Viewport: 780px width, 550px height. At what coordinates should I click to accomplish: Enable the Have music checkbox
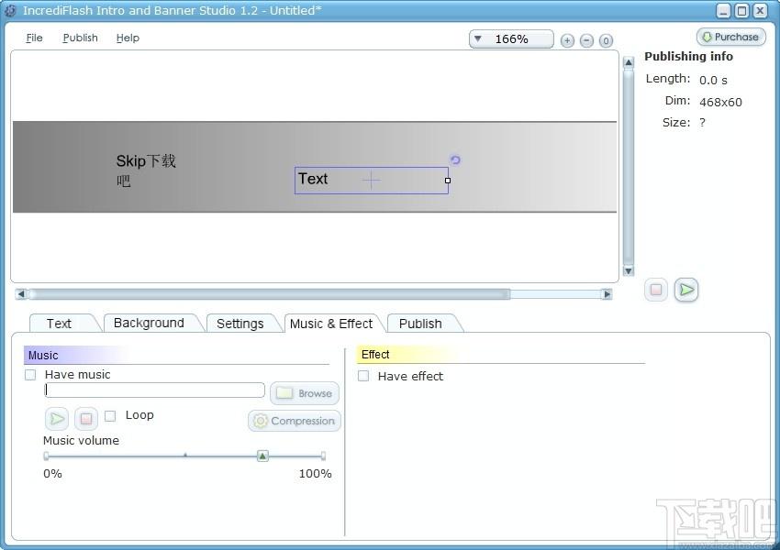[x=30, y=375]
